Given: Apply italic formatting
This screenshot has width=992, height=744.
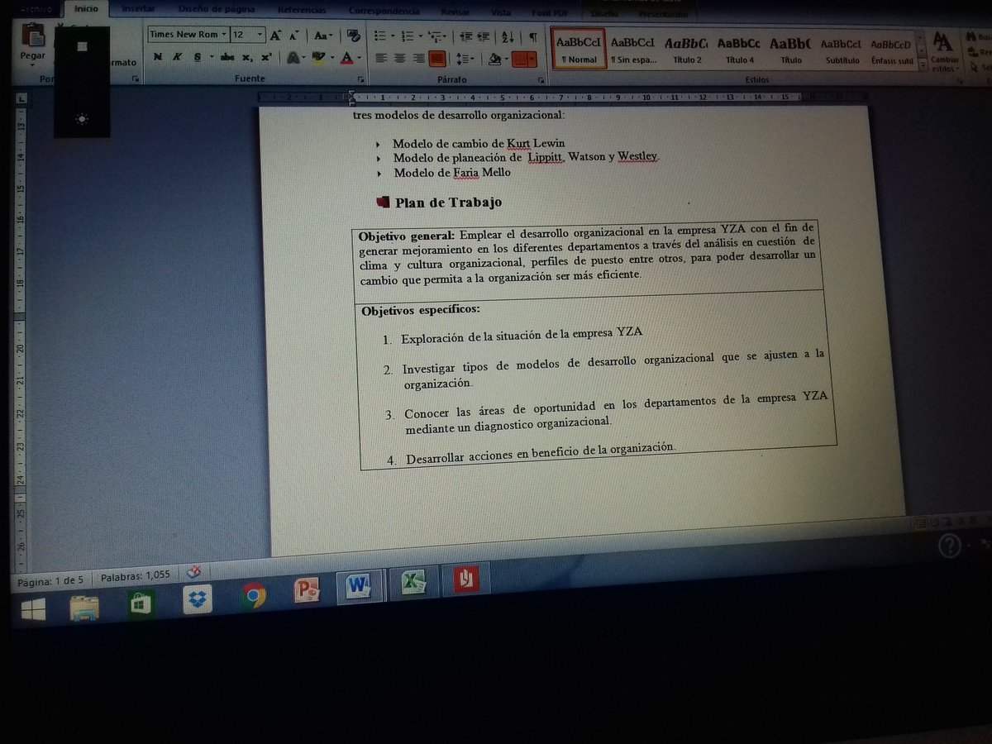Looking at the screenshot, I should coord(178,56).
